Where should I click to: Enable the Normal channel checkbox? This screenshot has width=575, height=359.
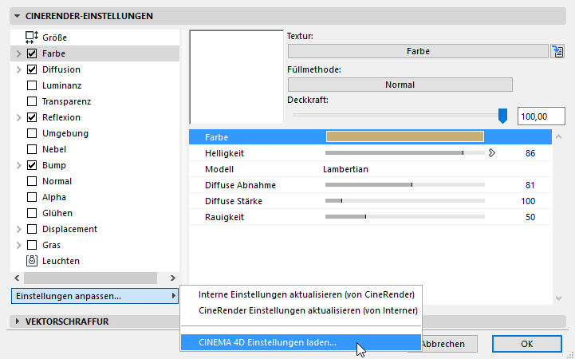(32, 181)
